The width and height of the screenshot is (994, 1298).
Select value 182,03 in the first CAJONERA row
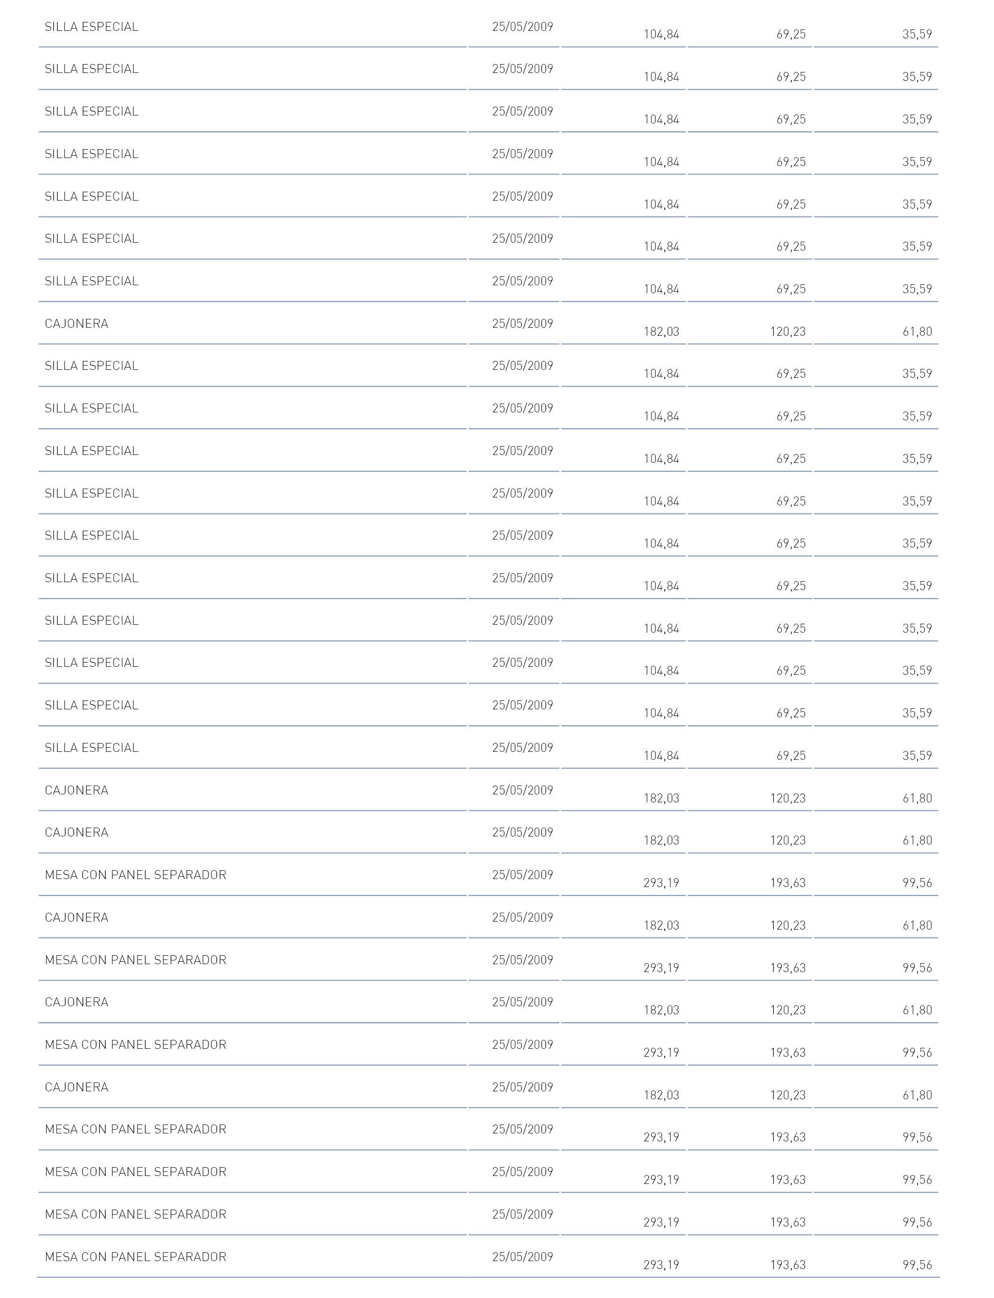coord(662,332)
